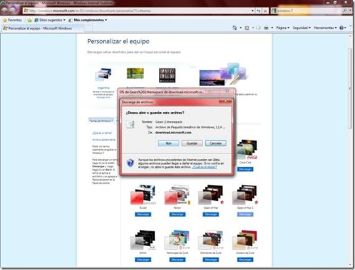Screen dimensions: 355x270
Task: Open the Seguridad menu
Action: pos(301,28)
